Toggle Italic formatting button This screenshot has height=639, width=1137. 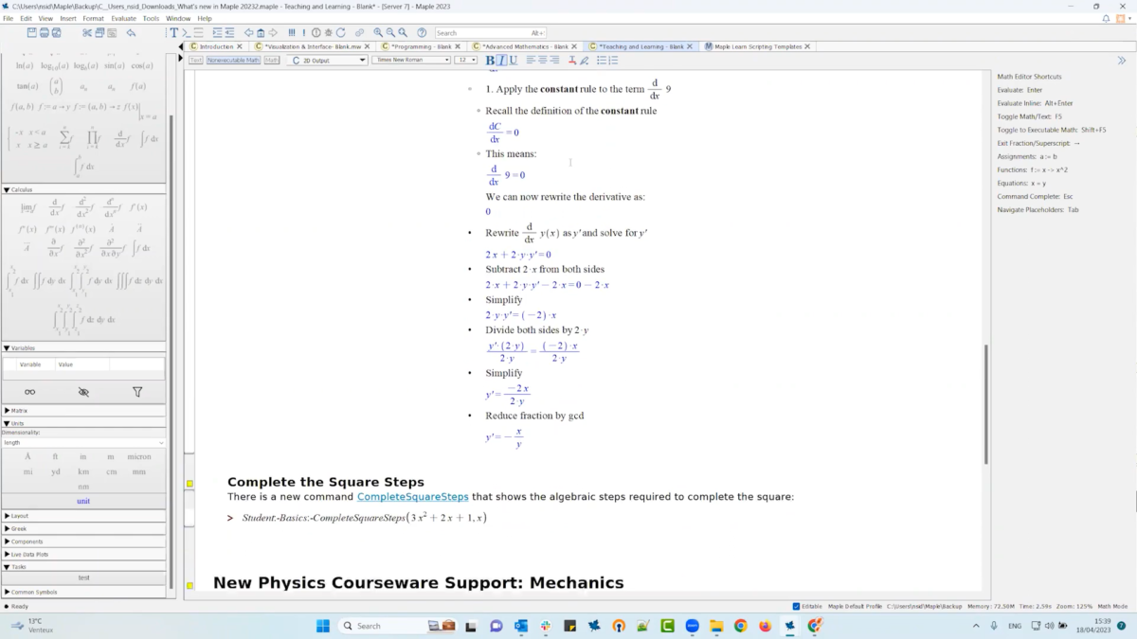point(501,60)
